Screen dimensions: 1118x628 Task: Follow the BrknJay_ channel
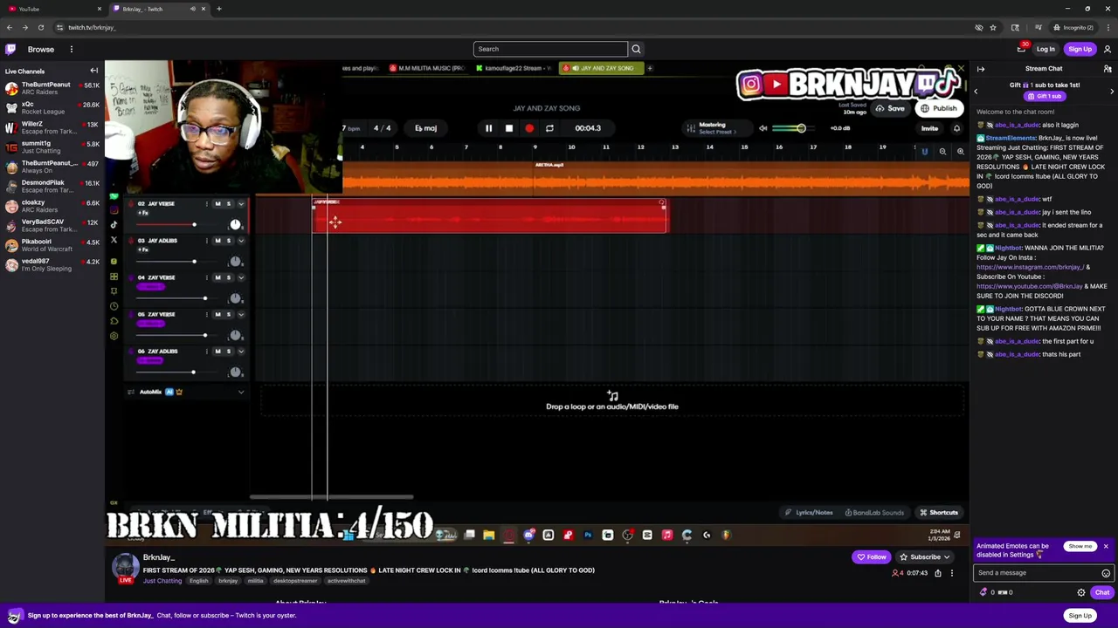click(872, 556)
